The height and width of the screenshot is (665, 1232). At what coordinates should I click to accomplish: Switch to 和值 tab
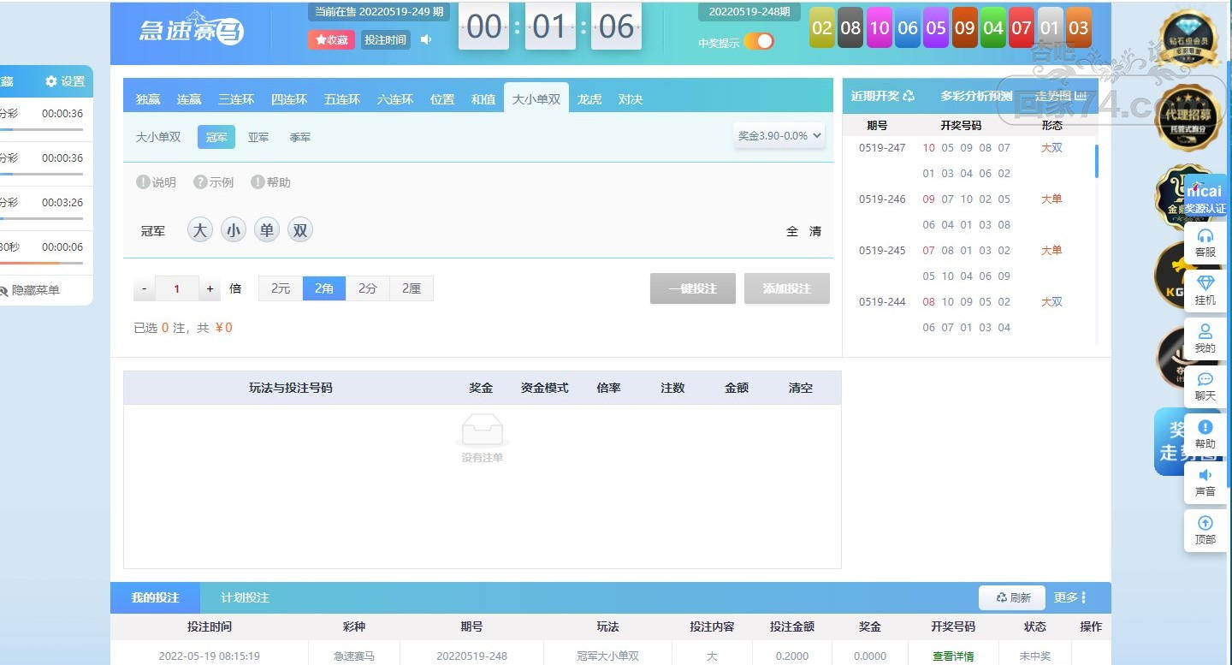pos(483,99)
